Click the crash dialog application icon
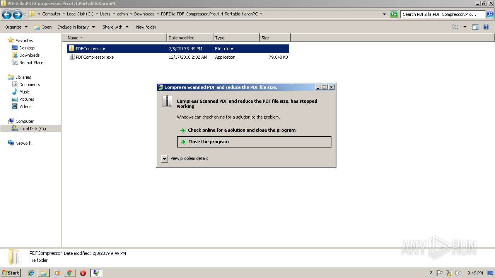 167,102
